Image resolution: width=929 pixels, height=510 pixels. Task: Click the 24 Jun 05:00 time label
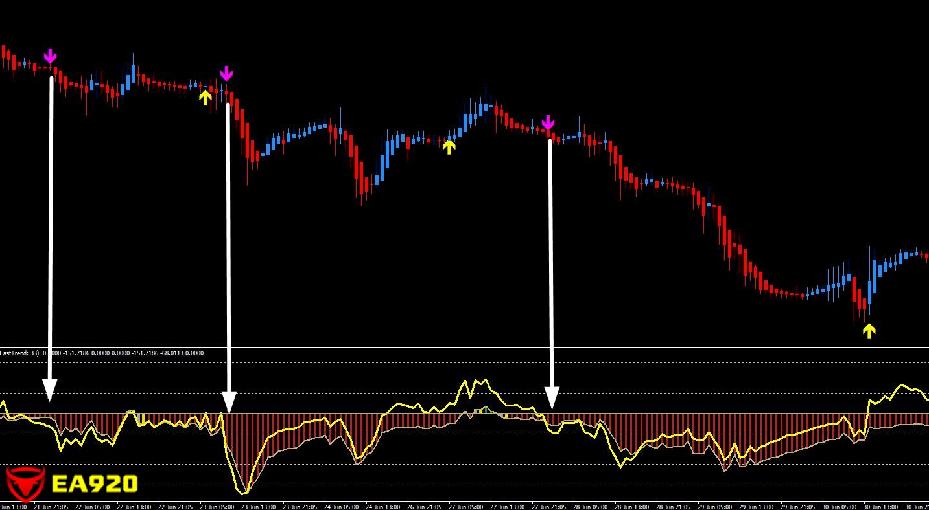[x=342, y=507]
